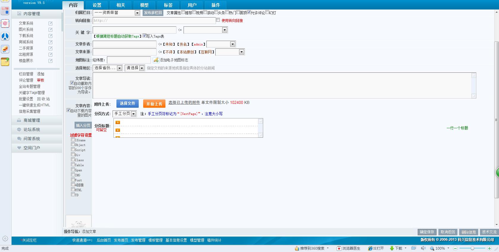Toggle 自动截取内容 checkbox under 文章导读
Image resolution: width=499 pixels, height=252 pixels.
[x=72, y=83]
